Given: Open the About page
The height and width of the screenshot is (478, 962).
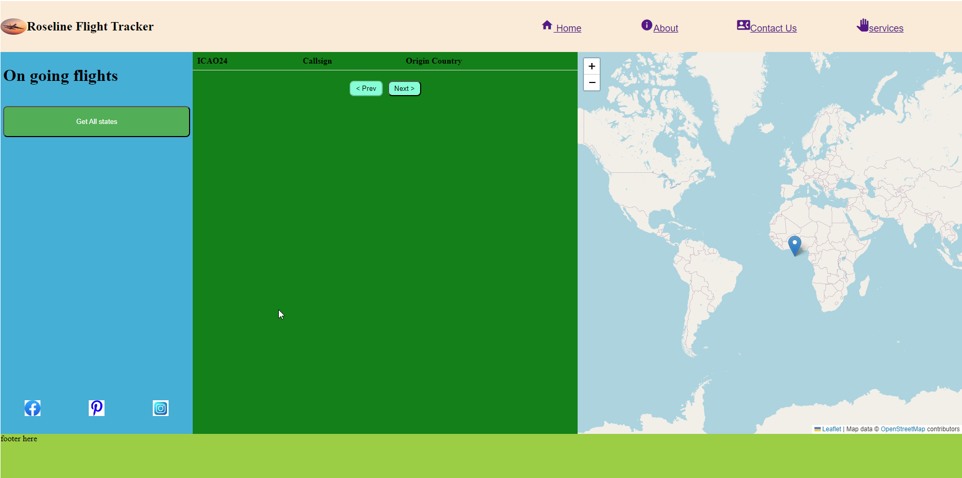Looking at the screenshot, I should [666, 28].
